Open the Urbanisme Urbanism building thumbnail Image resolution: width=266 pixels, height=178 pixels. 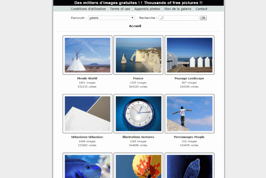[88, 114]
